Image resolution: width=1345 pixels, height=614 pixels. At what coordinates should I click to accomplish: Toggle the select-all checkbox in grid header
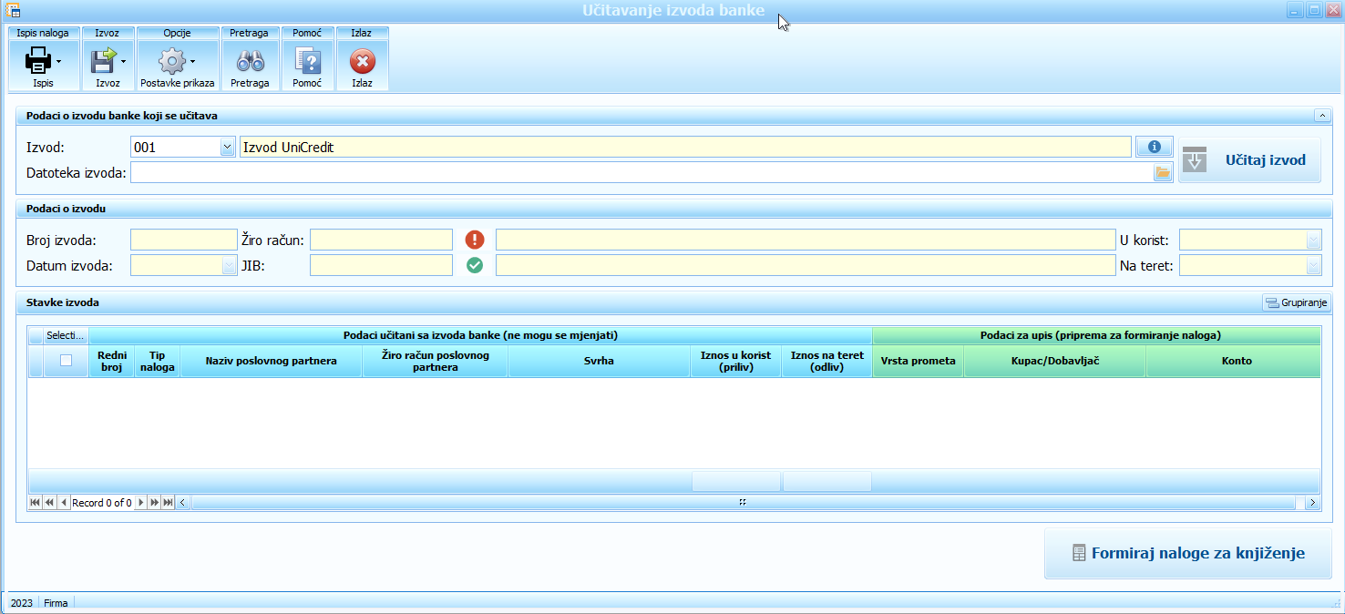coord(66,361)
